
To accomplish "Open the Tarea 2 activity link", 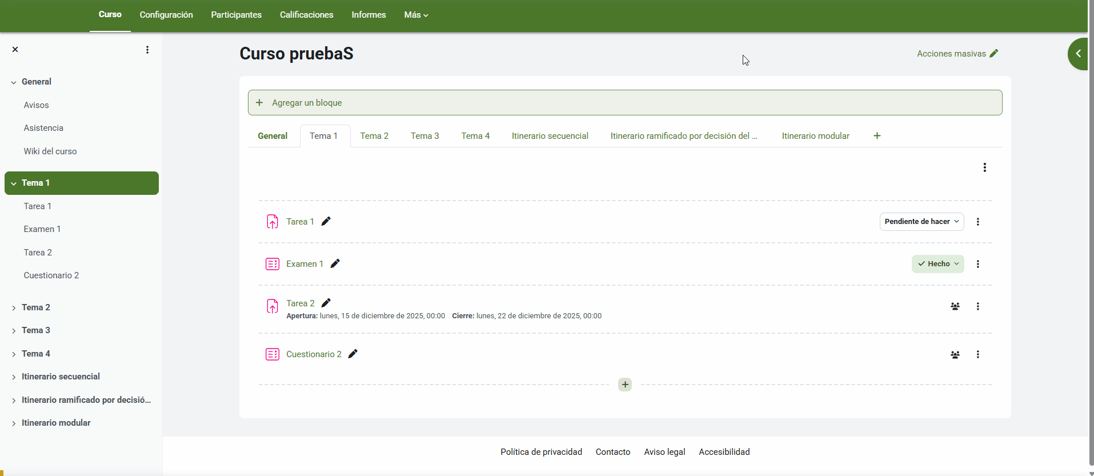I will [x=300, y=303].
